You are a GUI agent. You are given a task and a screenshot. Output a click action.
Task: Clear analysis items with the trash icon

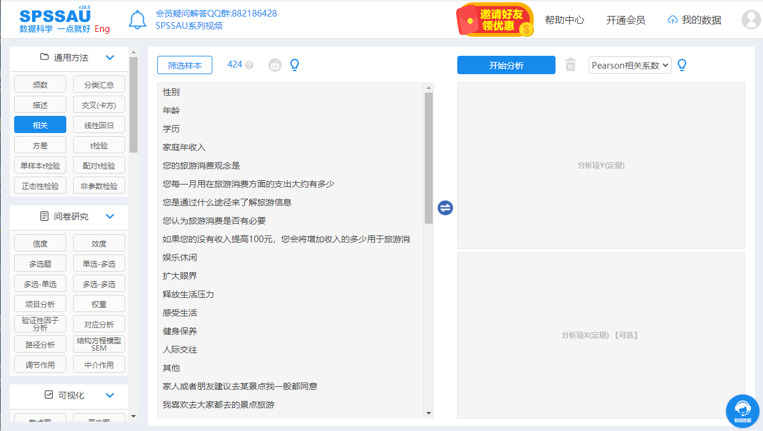point(570,64)
